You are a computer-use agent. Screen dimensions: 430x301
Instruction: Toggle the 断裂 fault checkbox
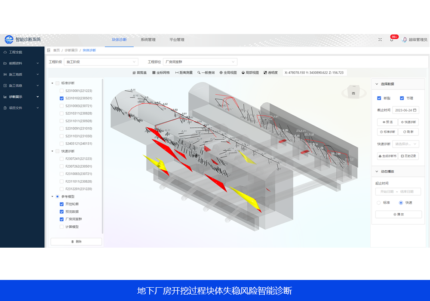[379, 98]
